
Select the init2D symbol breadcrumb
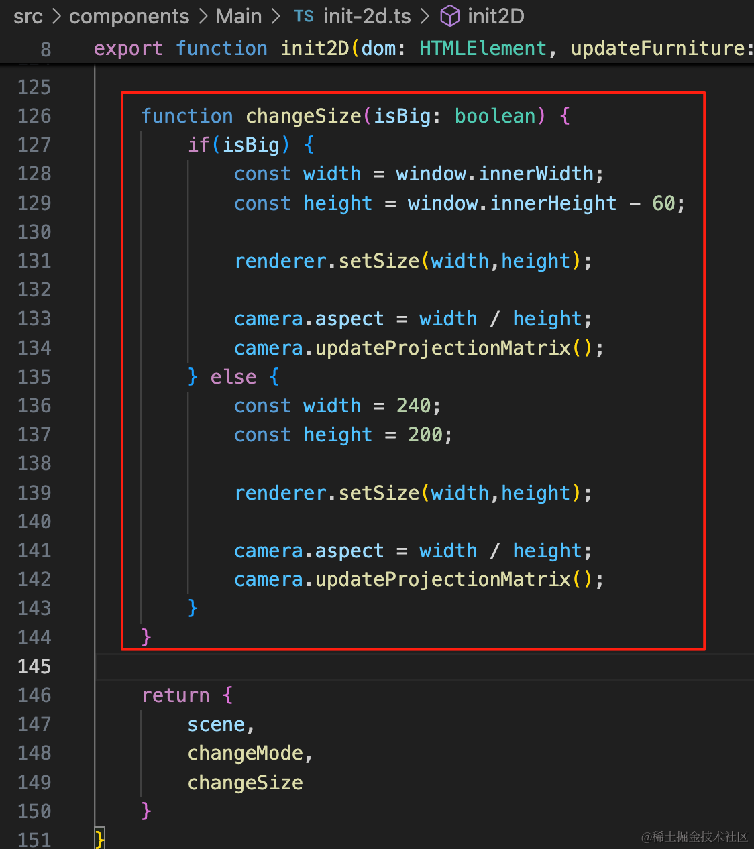tap(496, 16)
